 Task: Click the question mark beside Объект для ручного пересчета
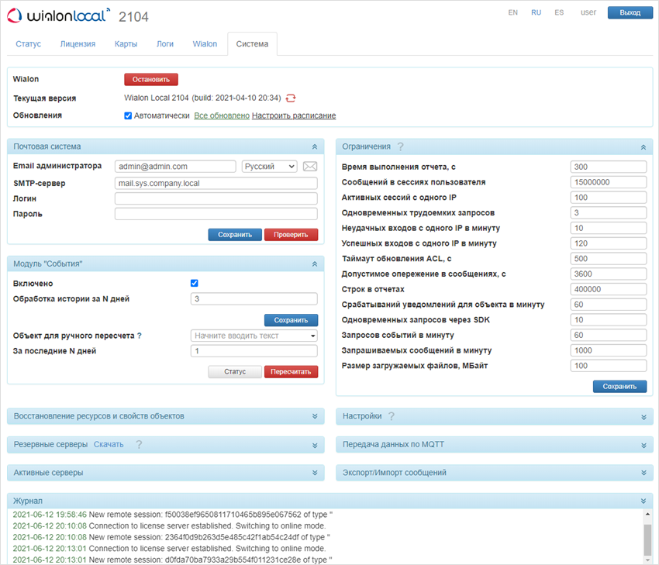pyautogui.click(x=140, y=336)
